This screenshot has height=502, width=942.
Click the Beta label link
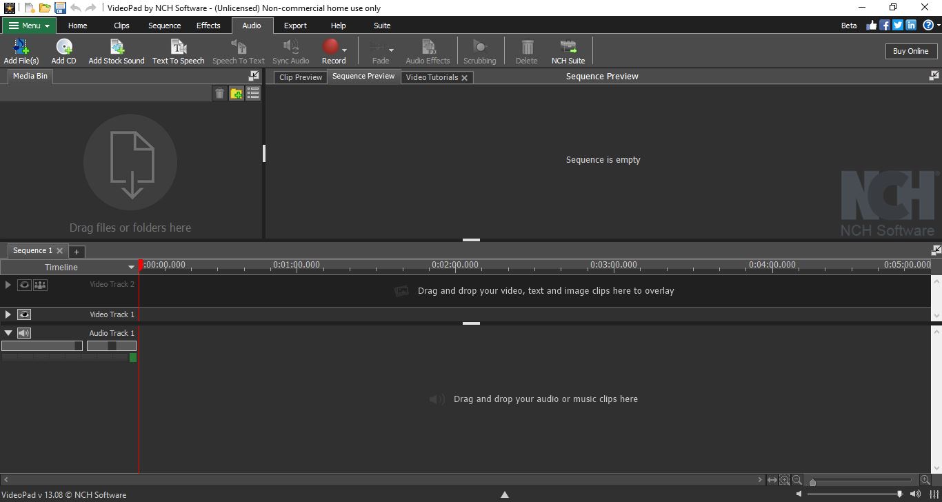tap(849, 26)
